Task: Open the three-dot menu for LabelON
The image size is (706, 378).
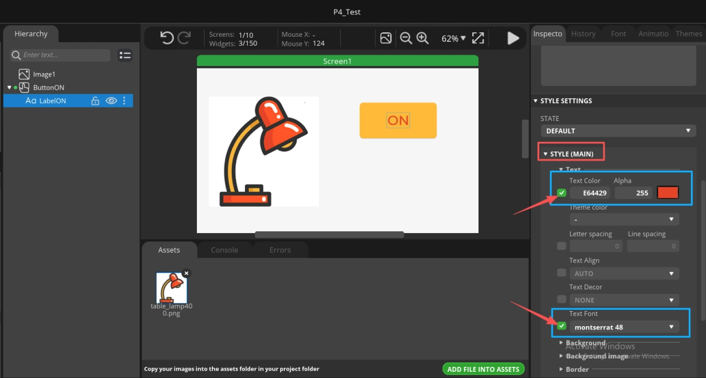Action: 124,101
